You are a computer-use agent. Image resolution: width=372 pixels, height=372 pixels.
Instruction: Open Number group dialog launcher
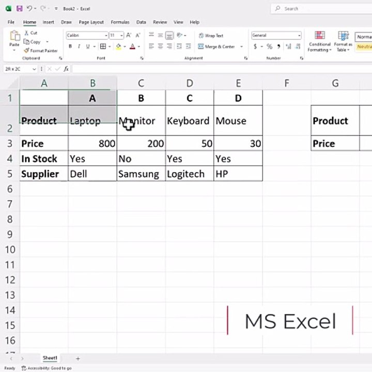click(302, 58)
